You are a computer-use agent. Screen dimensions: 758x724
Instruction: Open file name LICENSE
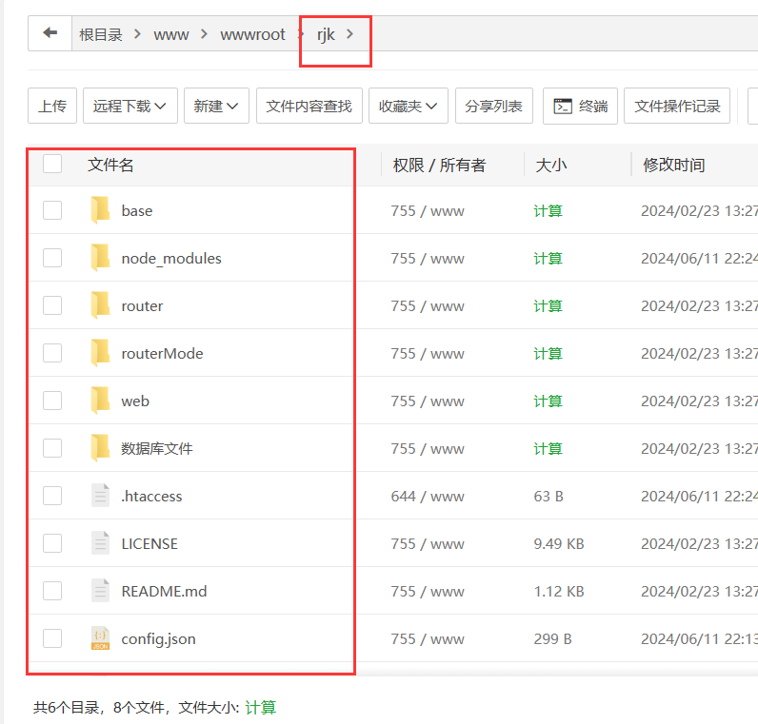coord(150,544)
